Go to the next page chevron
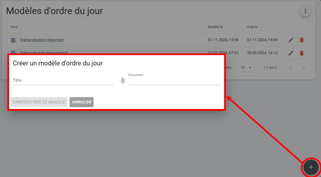Image resolution: width=321 pixels, height=177 pixels. click(x=304, y=68)
